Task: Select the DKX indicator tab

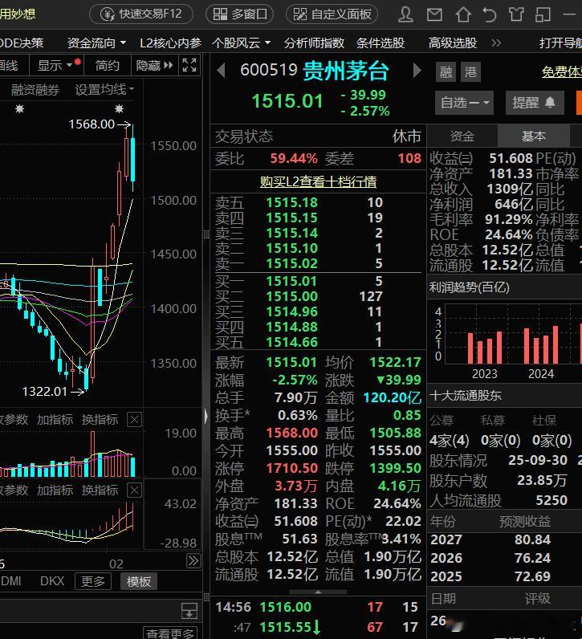Action: click(x=52, y=580)
